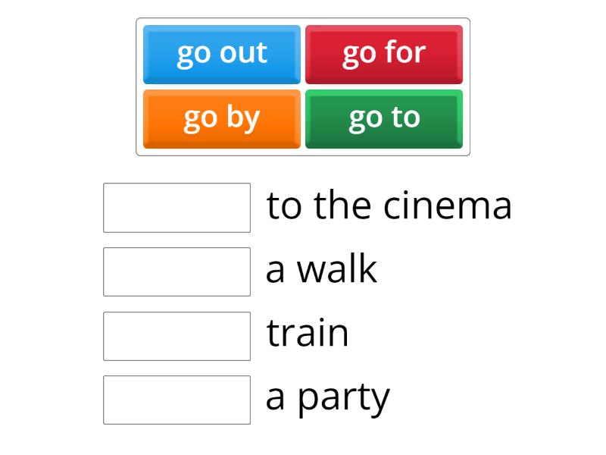This screenshot has width=606, height=455.
Task: Click the "to the cinema" phrase text
Action: [x=389, y=206]
